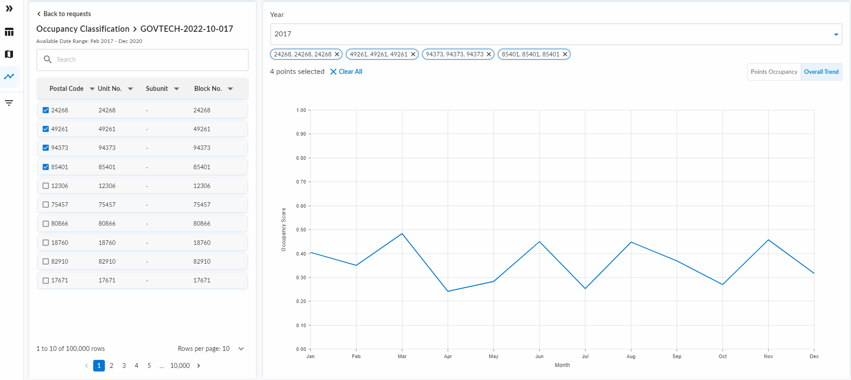Screen dimensions: 851x380
Task: Uncheck the 49261 row checkbox
Action: (x=46, y=129)
